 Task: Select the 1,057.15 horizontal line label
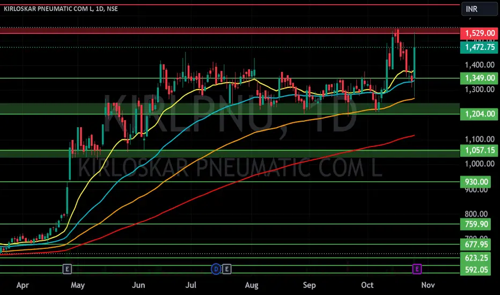click(x=479, y=150)
